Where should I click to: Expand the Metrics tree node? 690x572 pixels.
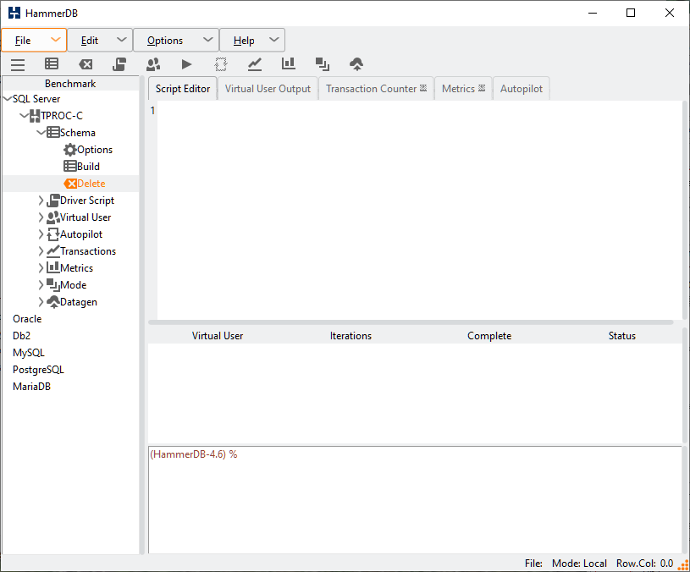[41, 267]
